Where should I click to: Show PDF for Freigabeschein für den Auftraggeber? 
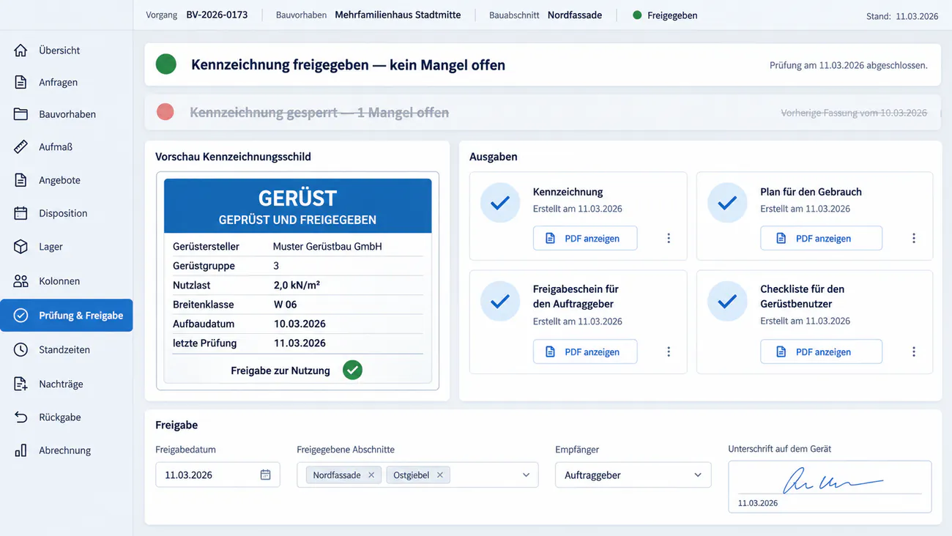[585, 351]
